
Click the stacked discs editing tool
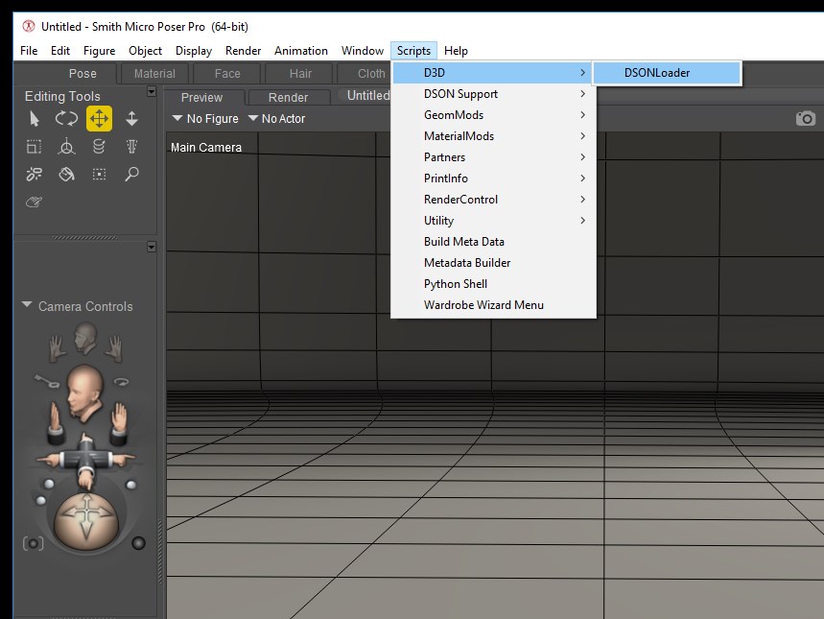(99, 147)
